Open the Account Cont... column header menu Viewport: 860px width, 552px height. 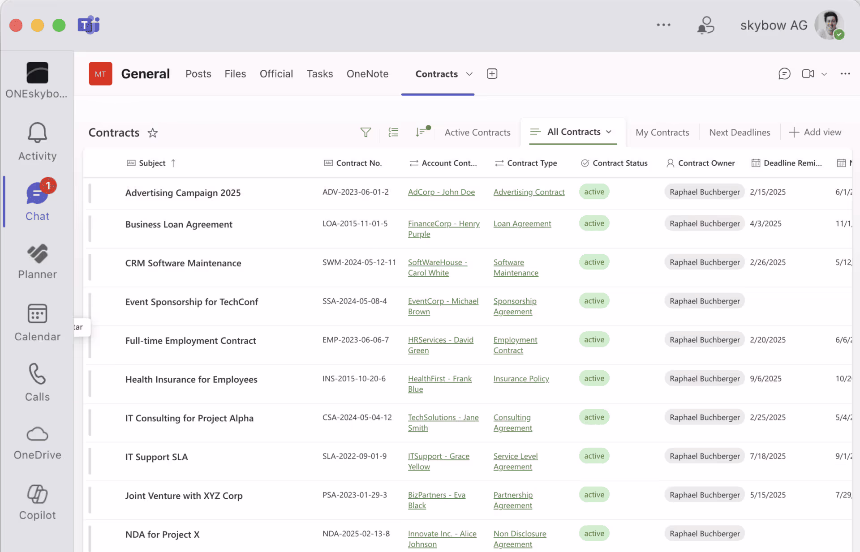(x=443, y=163)
